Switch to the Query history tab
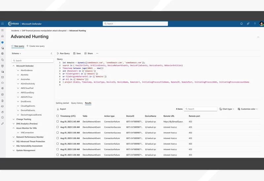 pos(77,103)
